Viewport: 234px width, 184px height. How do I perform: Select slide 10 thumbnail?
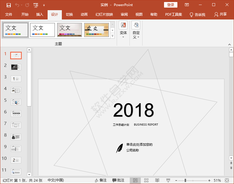16,160
